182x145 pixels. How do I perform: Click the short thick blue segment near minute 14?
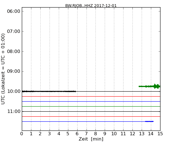point(149,121)
